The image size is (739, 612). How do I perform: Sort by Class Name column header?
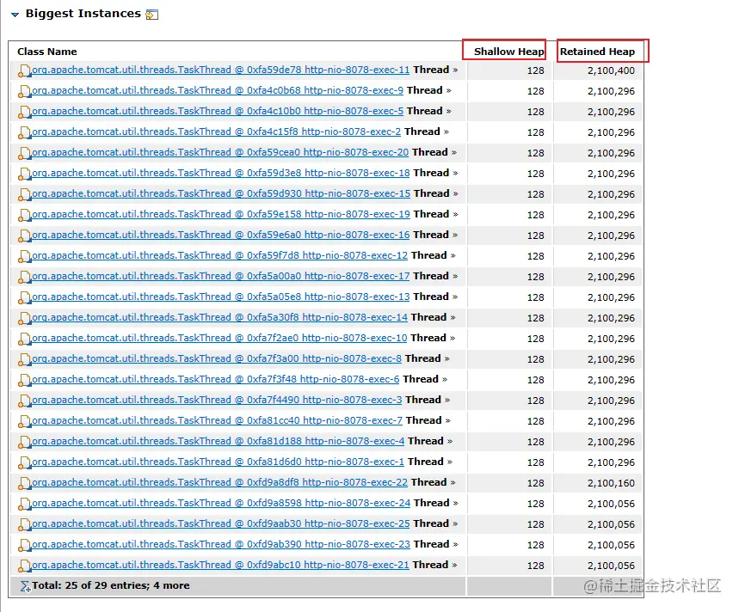click(x=47, y=52)
